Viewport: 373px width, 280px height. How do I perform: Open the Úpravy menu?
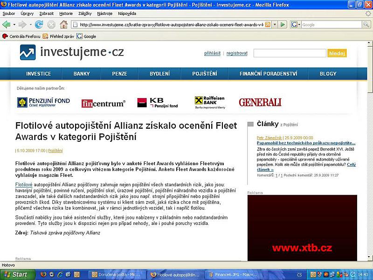click(x=27, y=14)
